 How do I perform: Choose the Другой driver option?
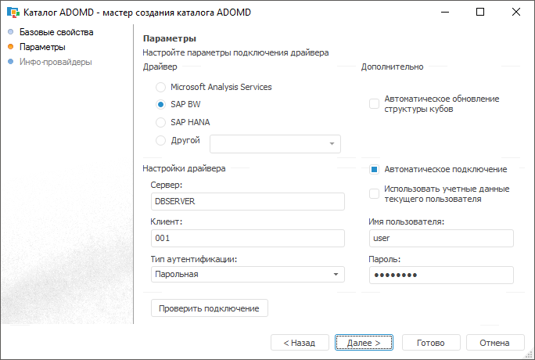tap(161, 141)
